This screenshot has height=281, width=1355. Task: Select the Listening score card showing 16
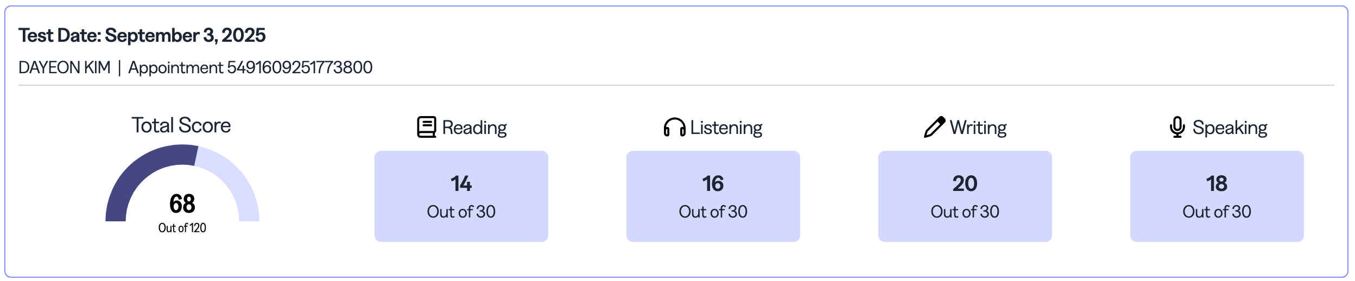pyautogui.click(x=713, y=196)
